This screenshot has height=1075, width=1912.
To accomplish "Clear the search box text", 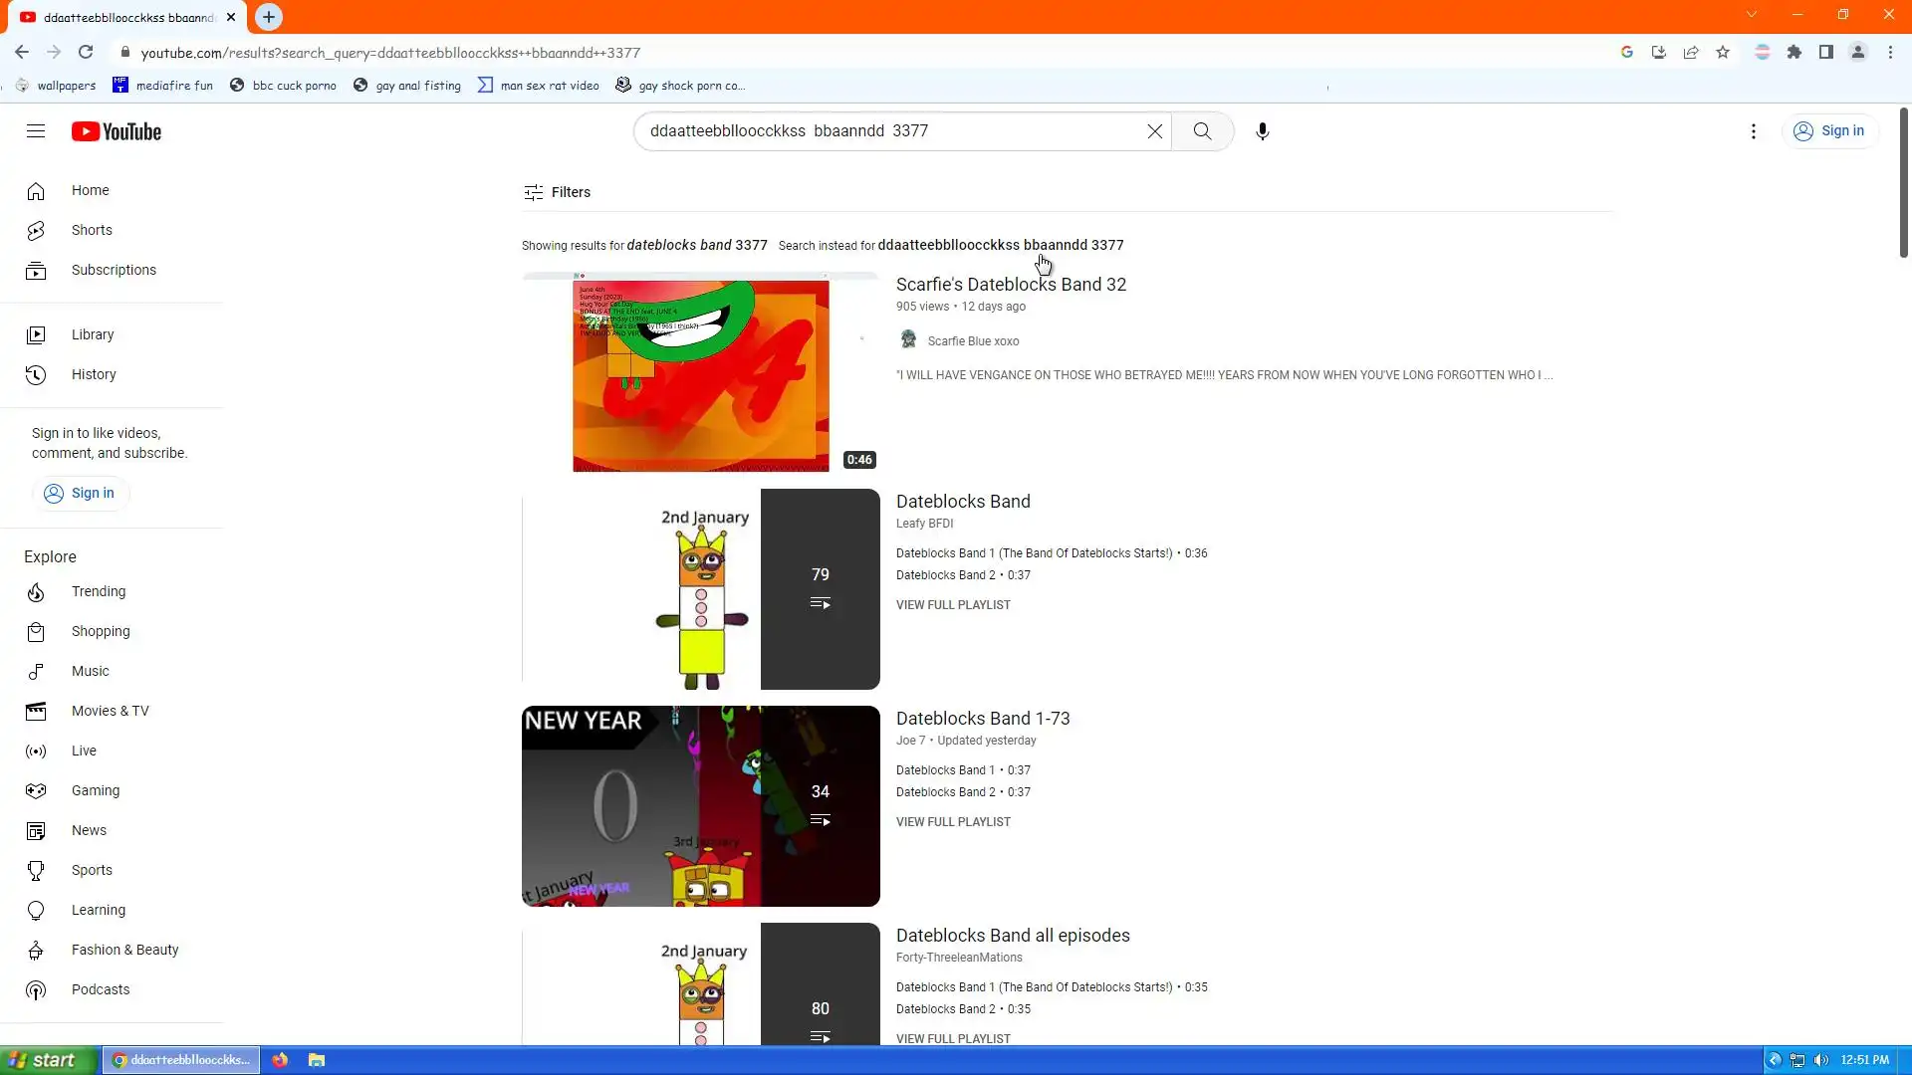I will [1154, 131].
